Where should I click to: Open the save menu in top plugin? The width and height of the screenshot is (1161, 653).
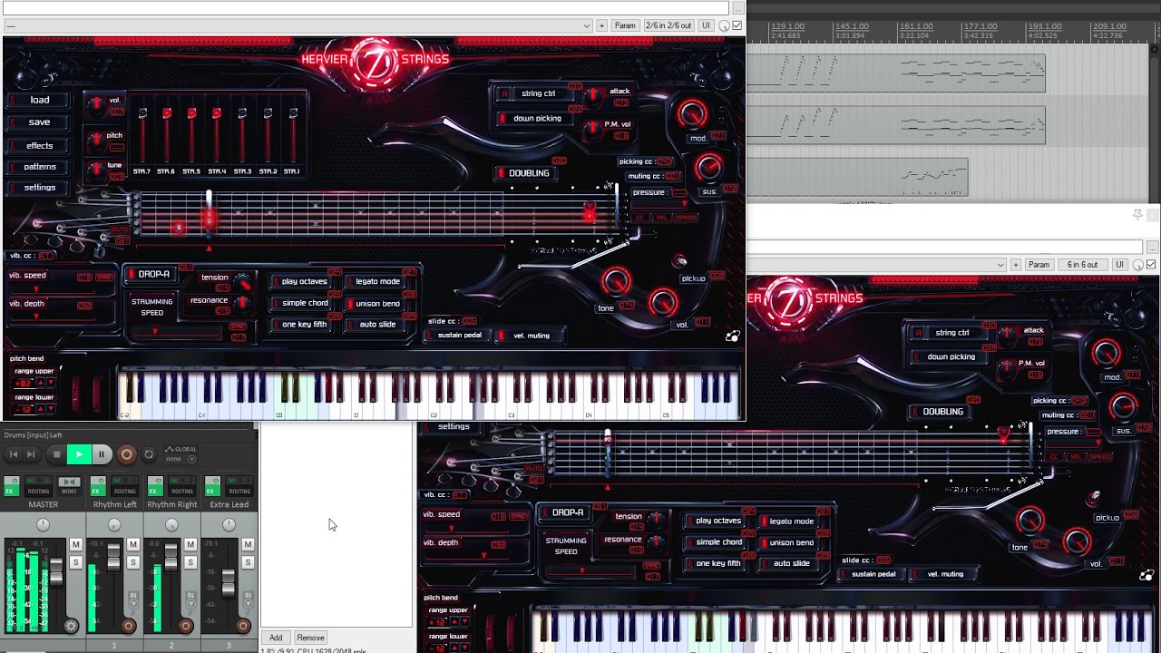click(x=39, y=122)
